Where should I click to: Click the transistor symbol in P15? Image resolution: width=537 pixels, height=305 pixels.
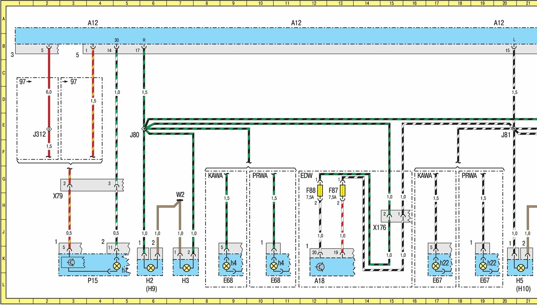click(71, 262)
